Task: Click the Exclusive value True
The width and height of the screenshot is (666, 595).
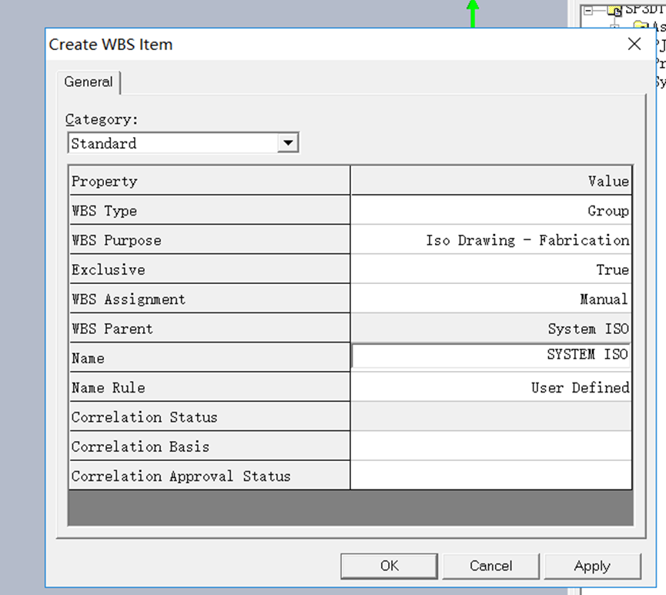Action: [491, 269]
